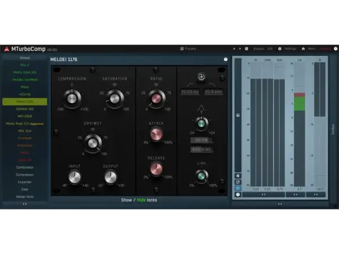Open the Edit menu in top bar

coord(270,49)
